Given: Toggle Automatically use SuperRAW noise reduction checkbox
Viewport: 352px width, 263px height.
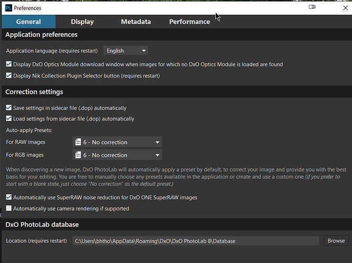Looking at the screenshot, I should [9, 197].
